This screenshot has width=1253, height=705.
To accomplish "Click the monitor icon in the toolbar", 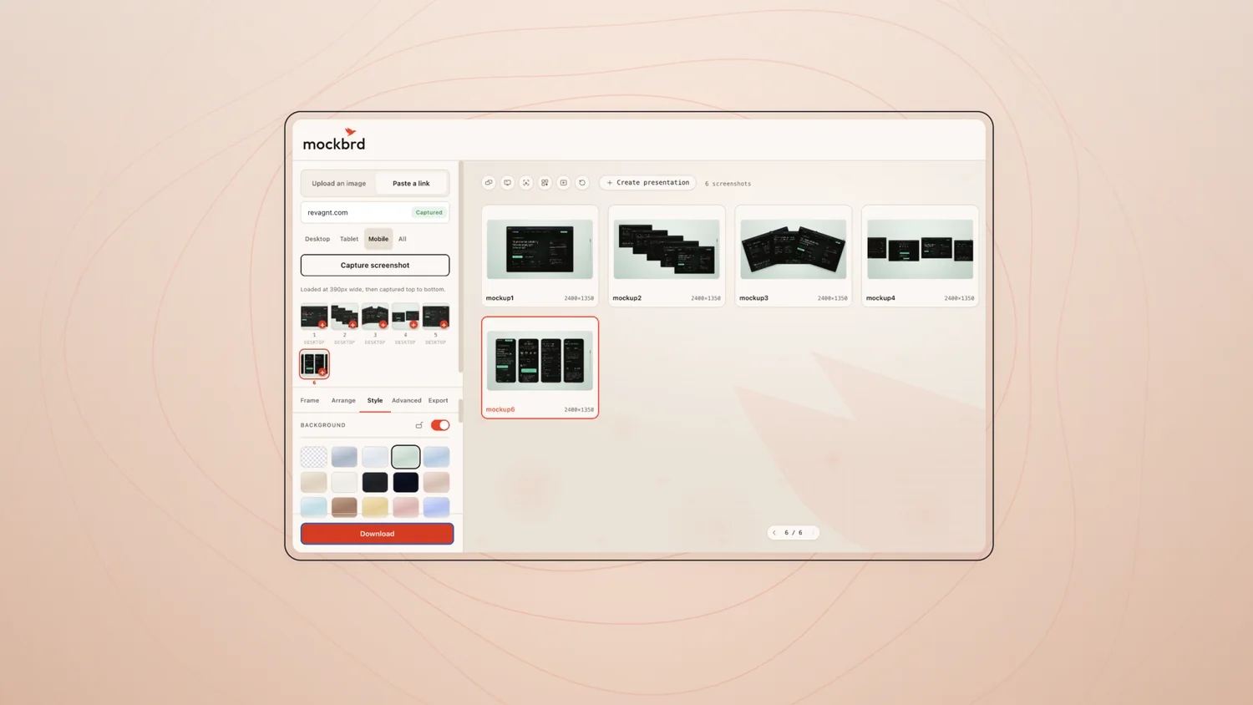I will pos(507,183).
